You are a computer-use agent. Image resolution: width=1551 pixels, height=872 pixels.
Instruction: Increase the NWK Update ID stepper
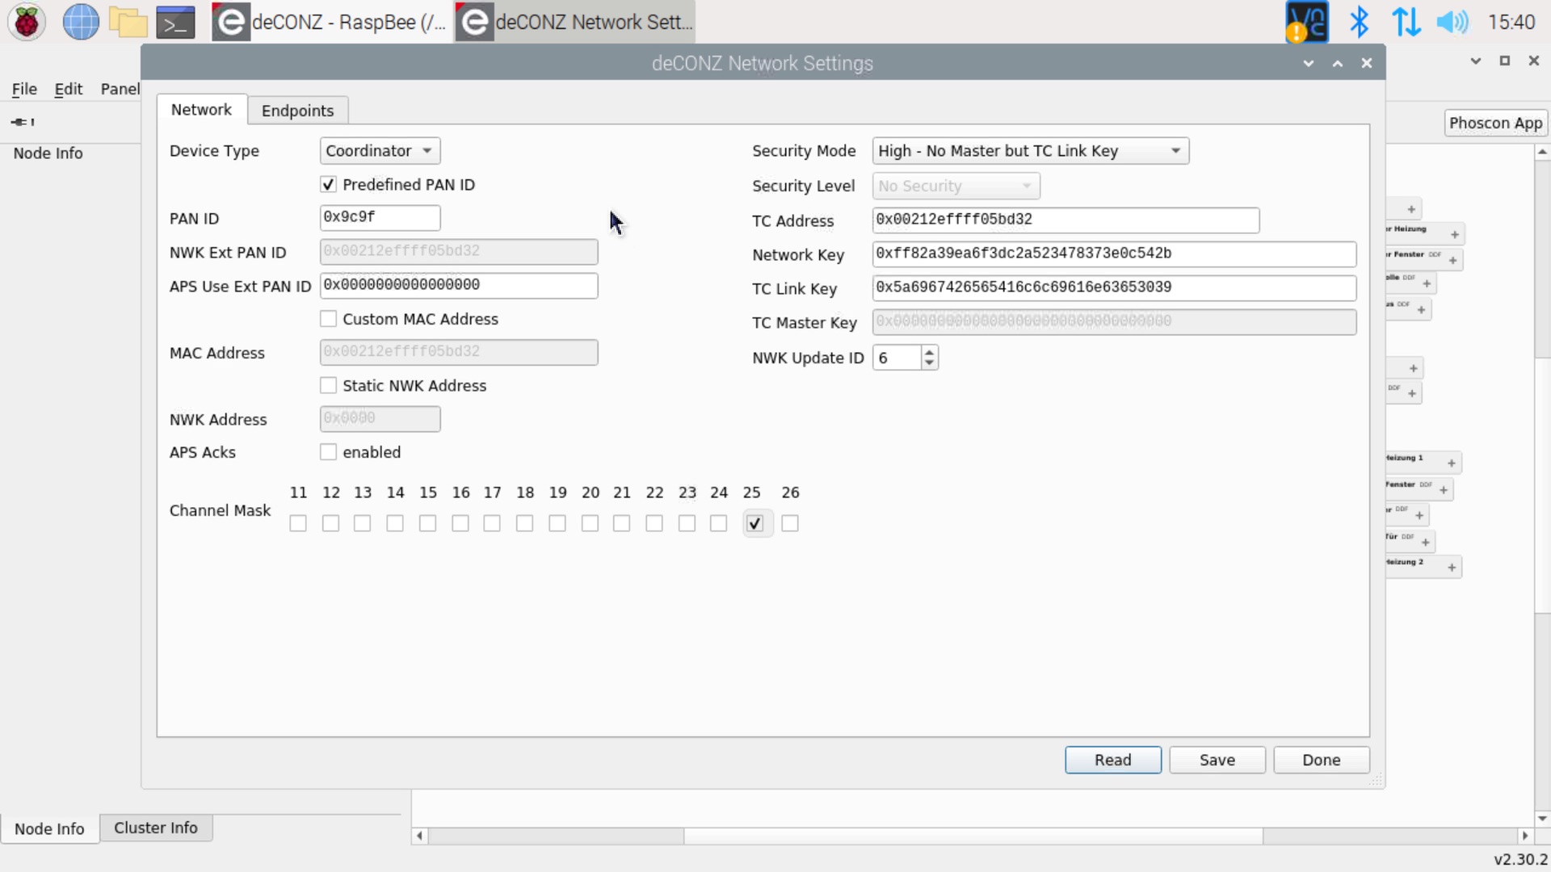[930, 351]
